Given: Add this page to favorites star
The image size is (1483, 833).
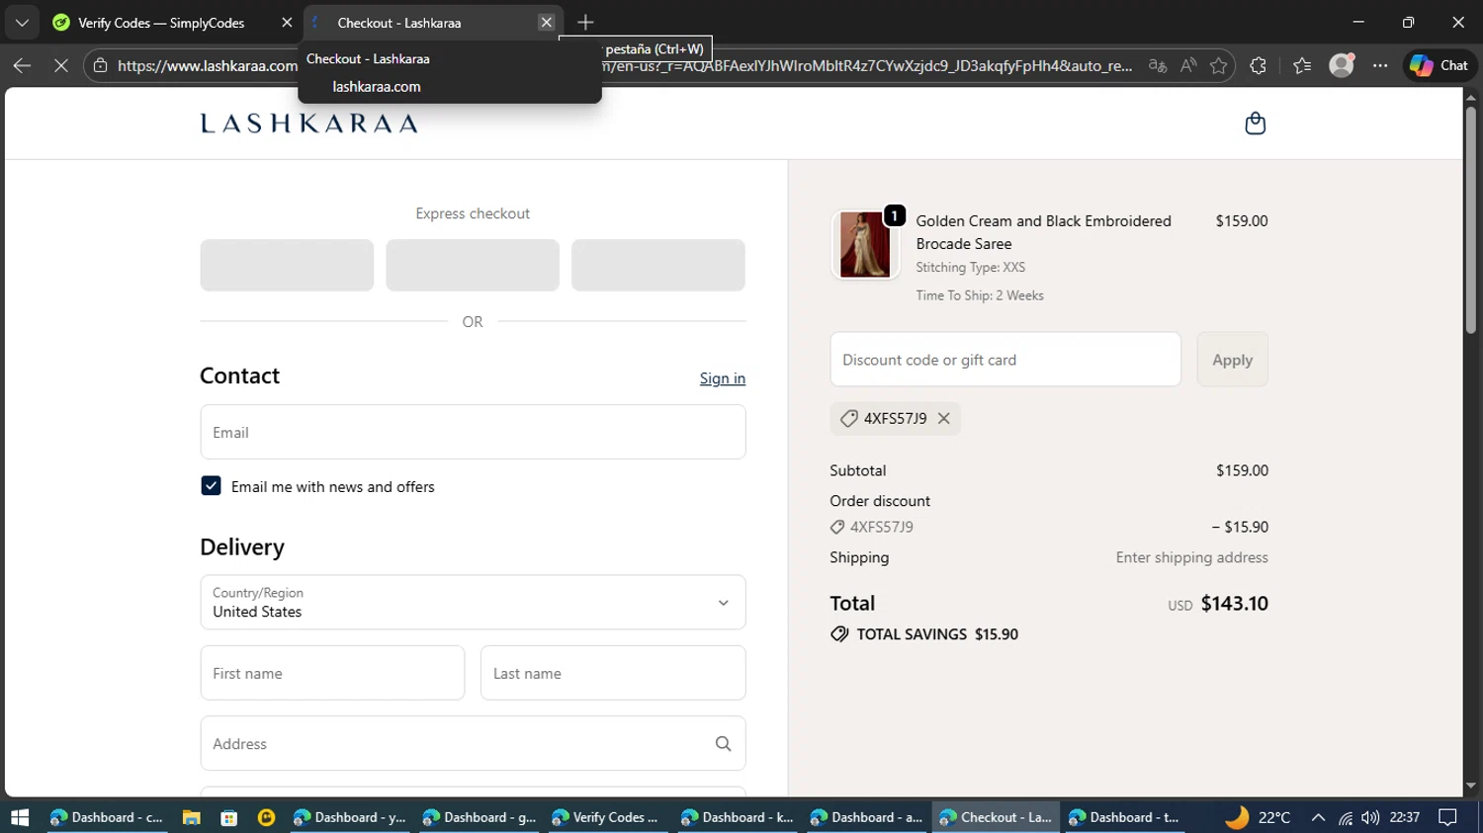Looking at the screenshot, I should click(x=1218, y=66).
